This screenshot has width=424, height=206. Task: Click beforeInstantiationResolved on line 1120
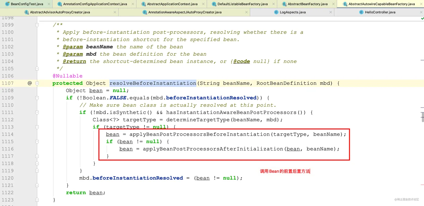click(x=138, y=178)
